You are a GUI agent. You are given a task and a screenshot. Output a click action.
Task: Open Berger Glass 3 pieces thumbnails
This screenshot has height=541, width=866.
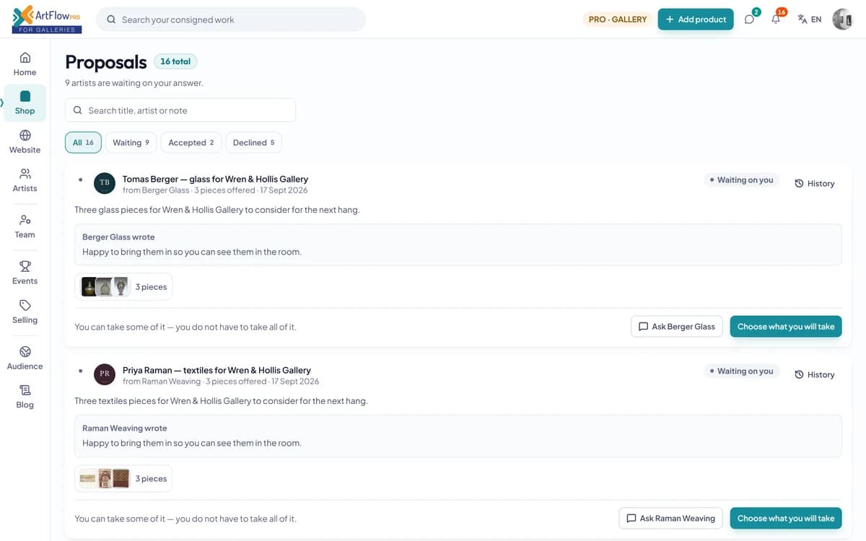pyautogui.click(x=123, y=287)
